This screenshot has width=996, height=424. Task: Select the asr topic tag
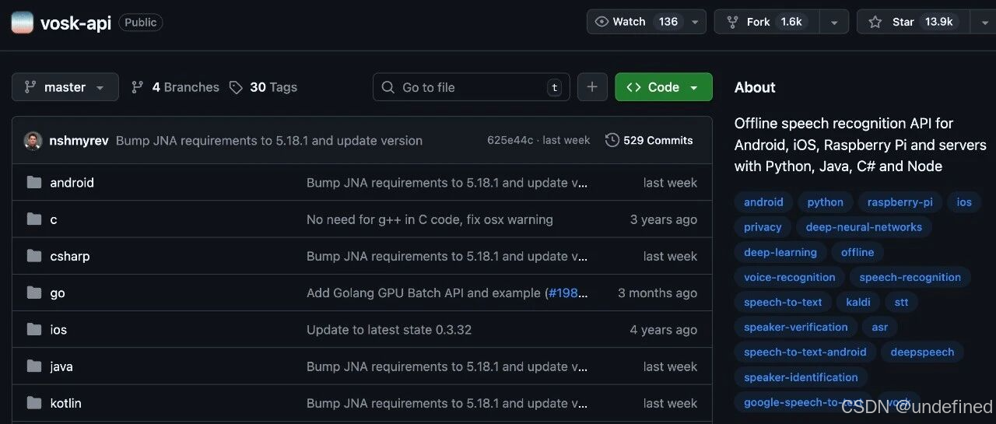(x=880, y=327)
